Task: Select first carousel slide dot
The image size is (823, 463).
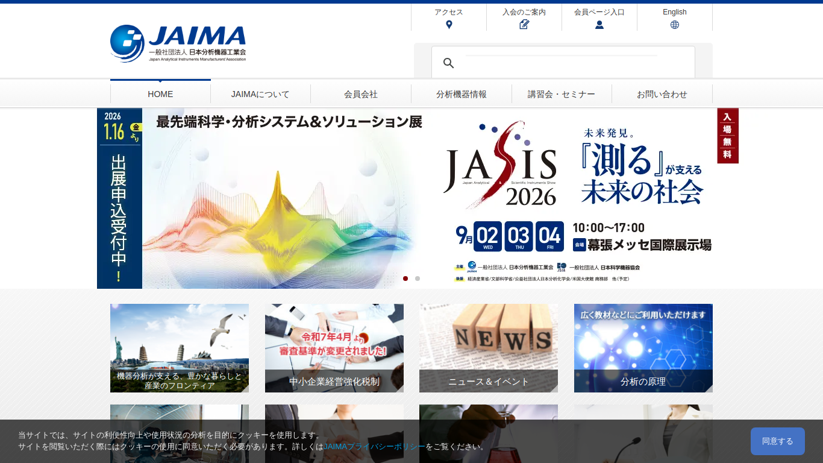Action: click(x=405, y=279)
